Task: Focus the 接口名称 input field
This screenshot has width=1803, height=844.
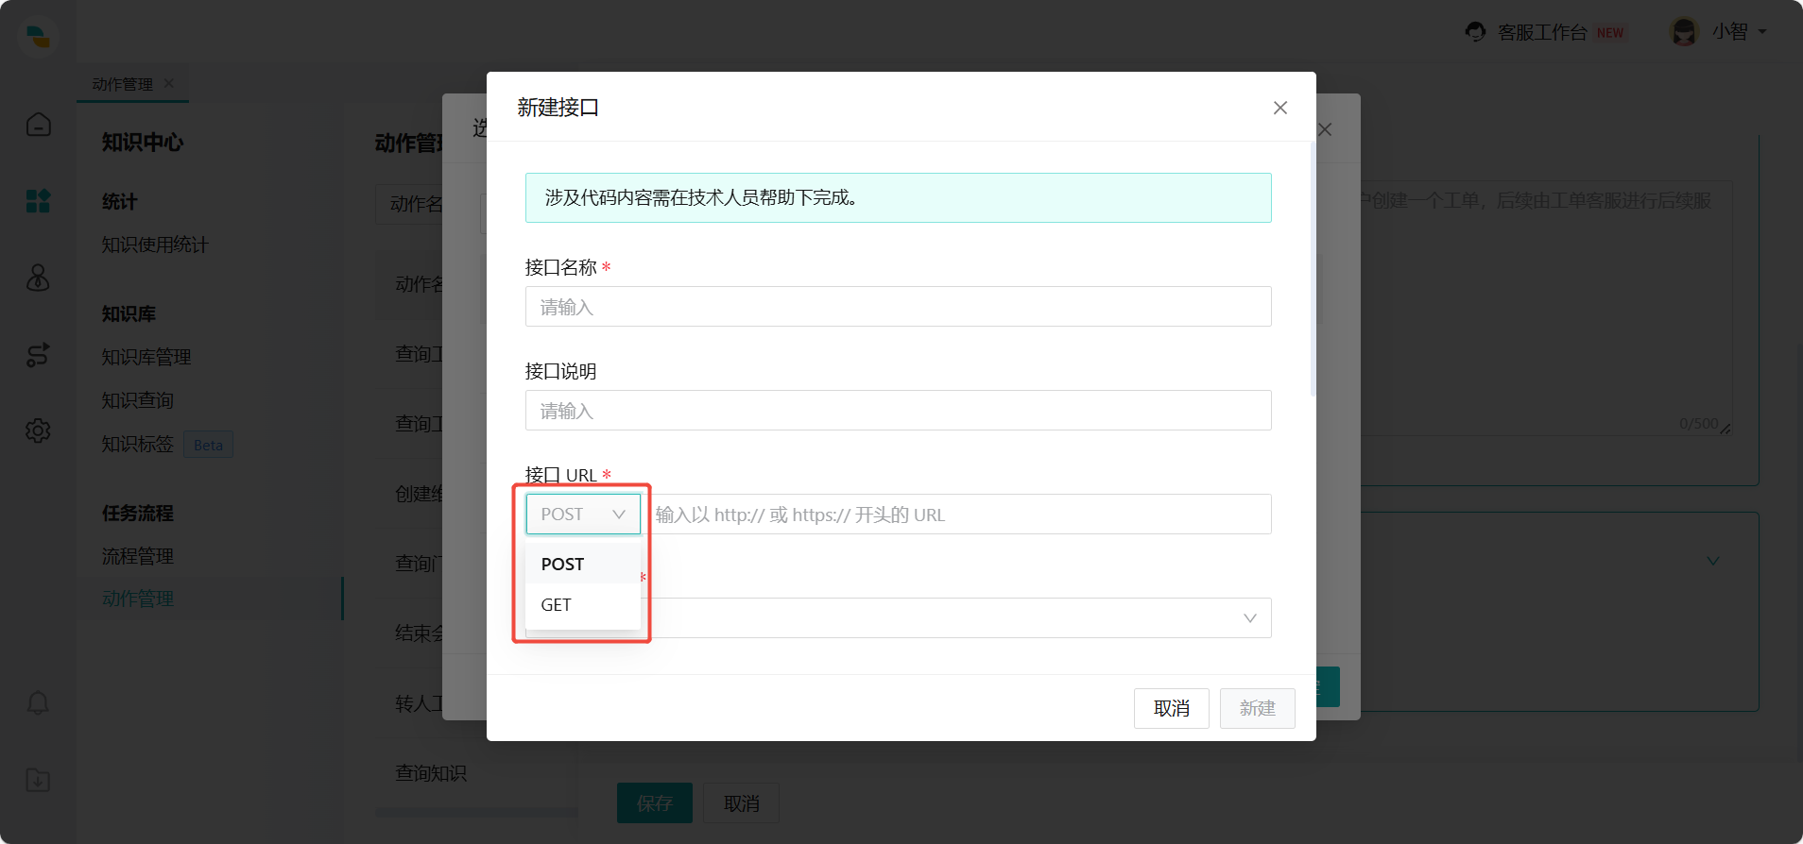Action: coord(898,307)
